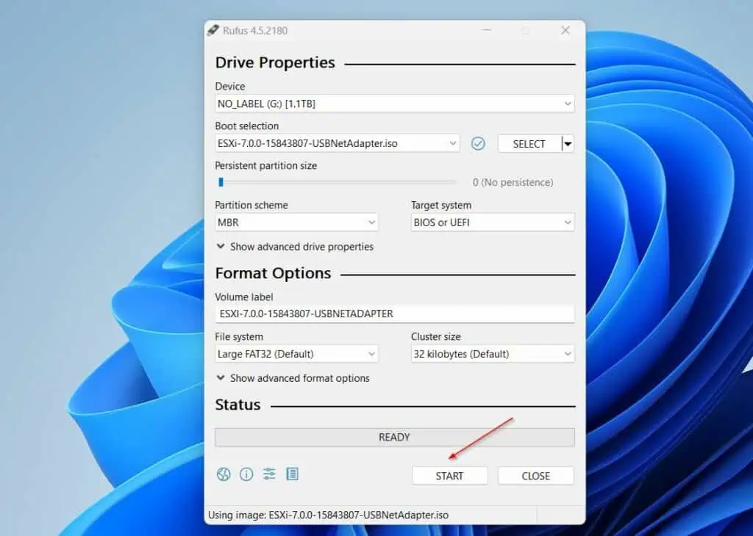Click the 'Using image' status bar text

pos(329,515)
